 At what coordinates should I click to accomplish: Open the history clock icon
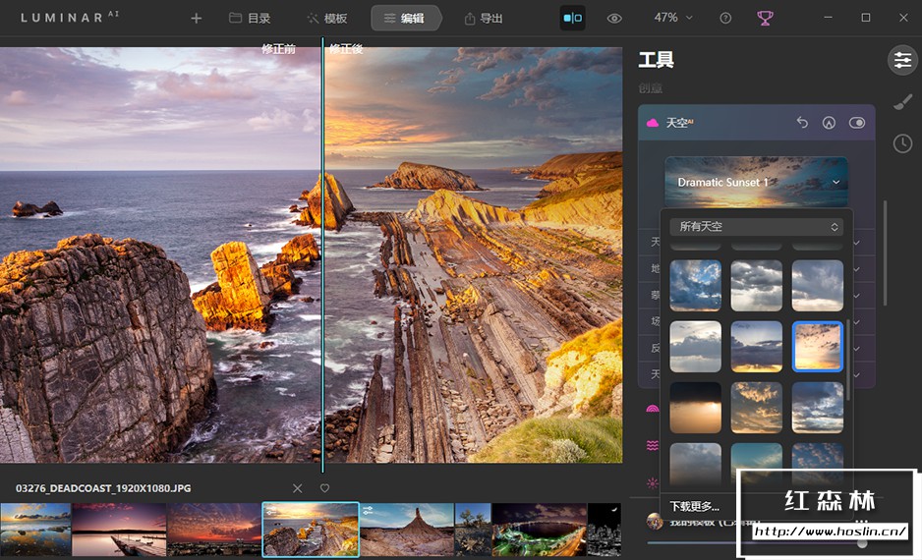click(902, 143)
